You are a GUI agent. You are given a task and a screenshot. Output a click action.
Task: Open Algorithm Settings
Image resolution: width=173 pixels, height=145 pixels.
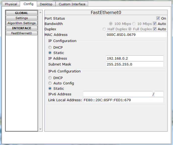click(21, 23)
